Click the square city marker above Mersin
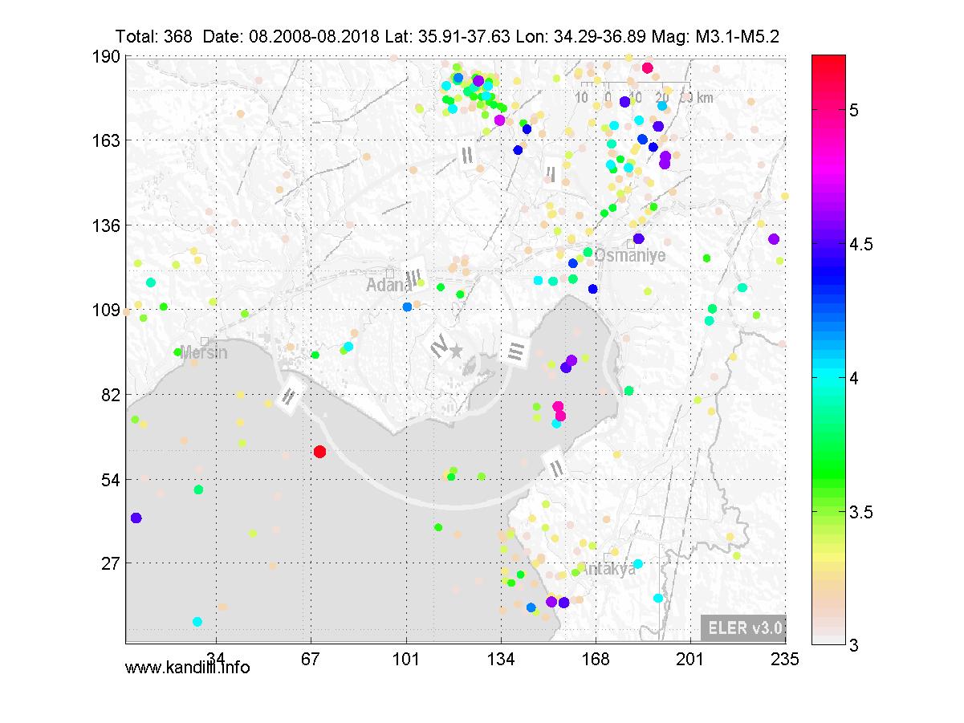Screen dimensions: 964x723 coord(205,341)
